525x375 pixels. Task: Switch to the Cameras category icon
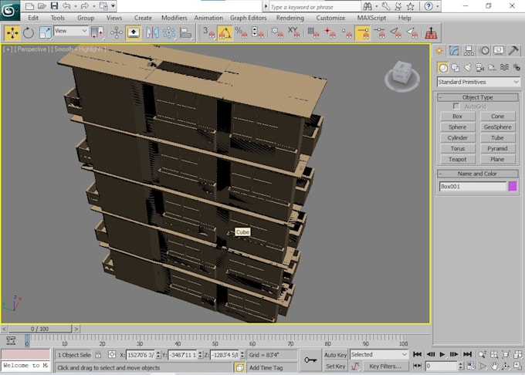479,67
